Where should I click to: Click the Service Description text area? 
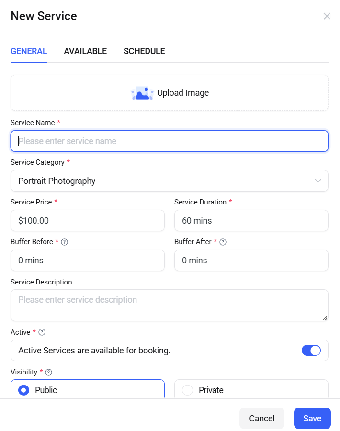click(x=169, y=305)
